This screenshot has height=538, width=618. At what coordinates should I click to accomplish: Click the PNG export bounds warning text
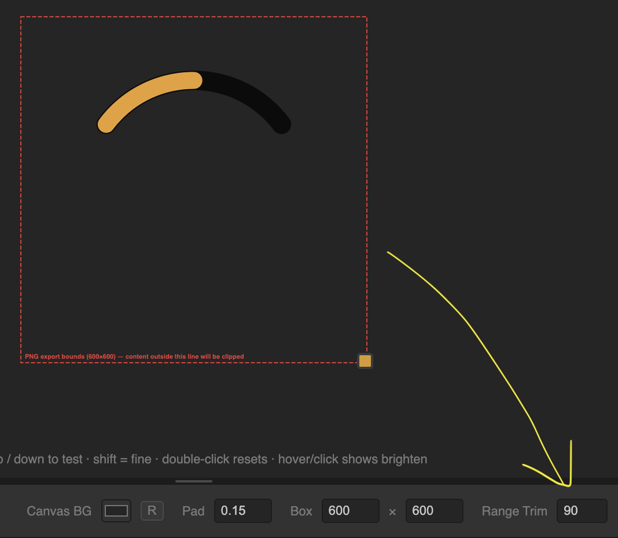point(134,357)
